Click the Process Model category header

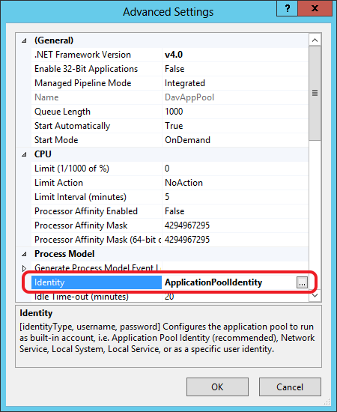[x=64, y=254]
